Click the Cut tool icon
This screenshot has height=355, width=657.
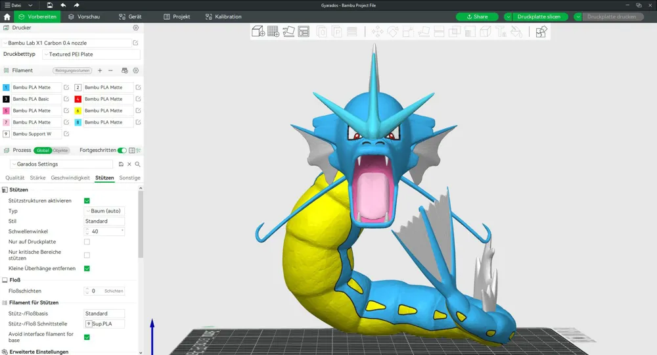(x=439, y=32)
